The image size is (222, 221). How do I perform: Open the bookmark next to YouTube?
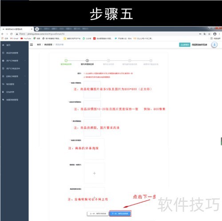pyautogui.click(x=37, y=39)
